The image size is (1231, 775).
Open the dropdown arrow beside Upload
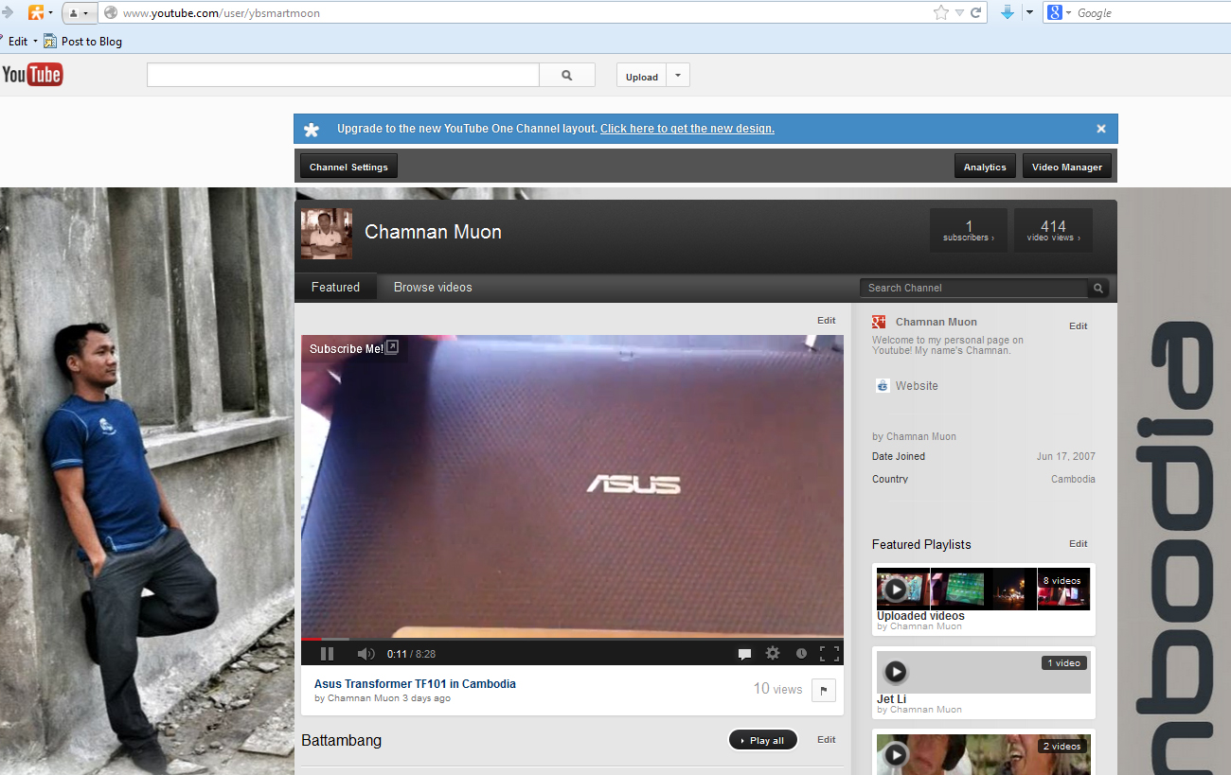coord(678,77)
